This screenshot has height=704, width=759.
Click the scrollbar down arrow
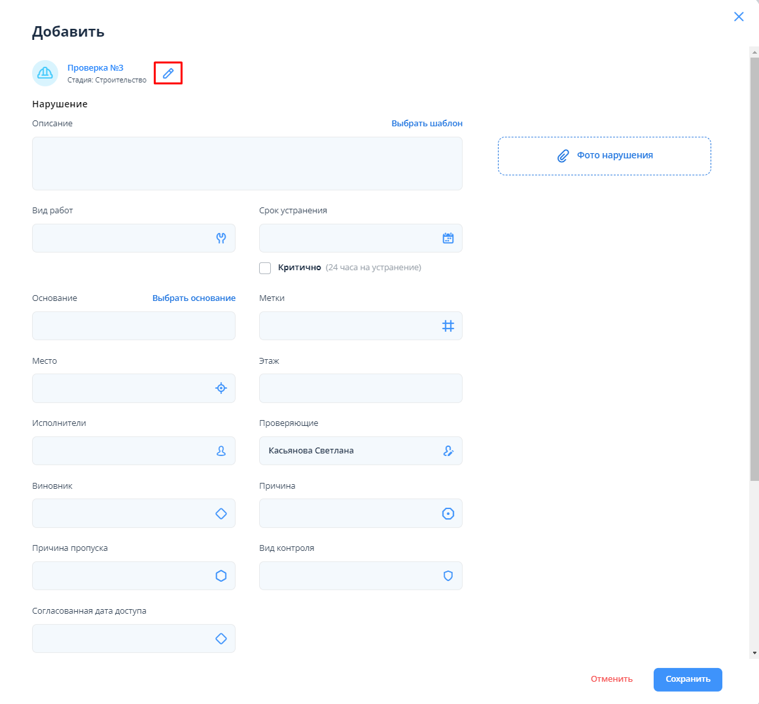[754, 652]
